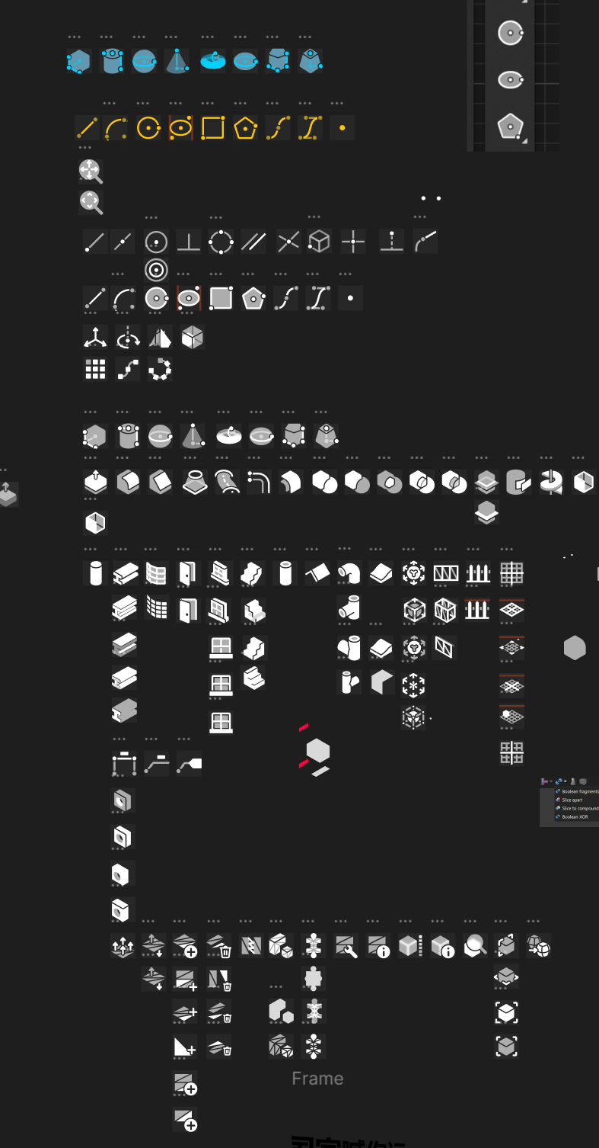599x1148 pixels.
Task: Select the white filled square rectangle icon
Action: point(221,298)
